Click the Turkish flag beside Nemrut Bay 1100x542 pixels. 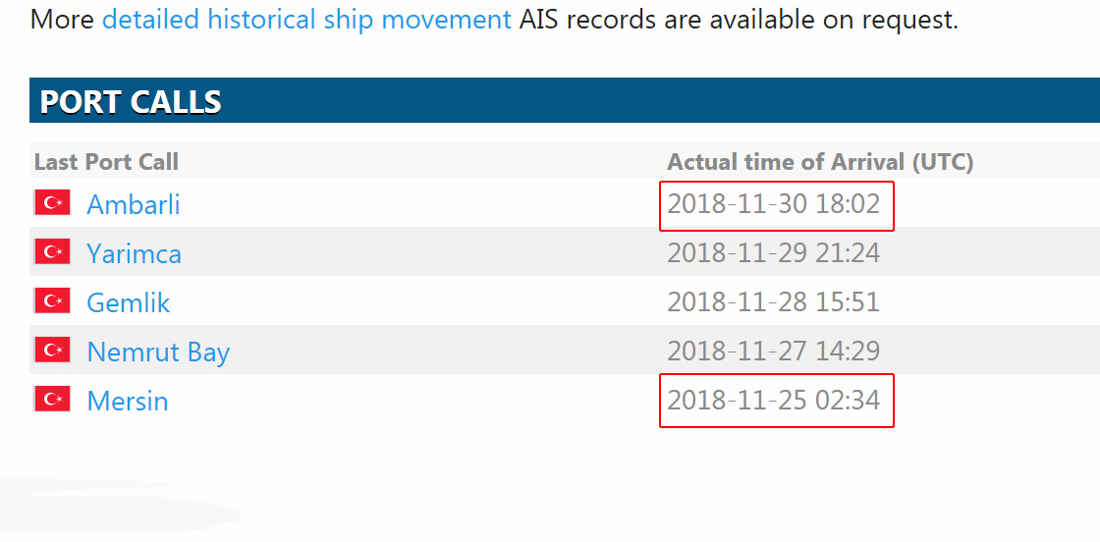[x=52, y=351]
